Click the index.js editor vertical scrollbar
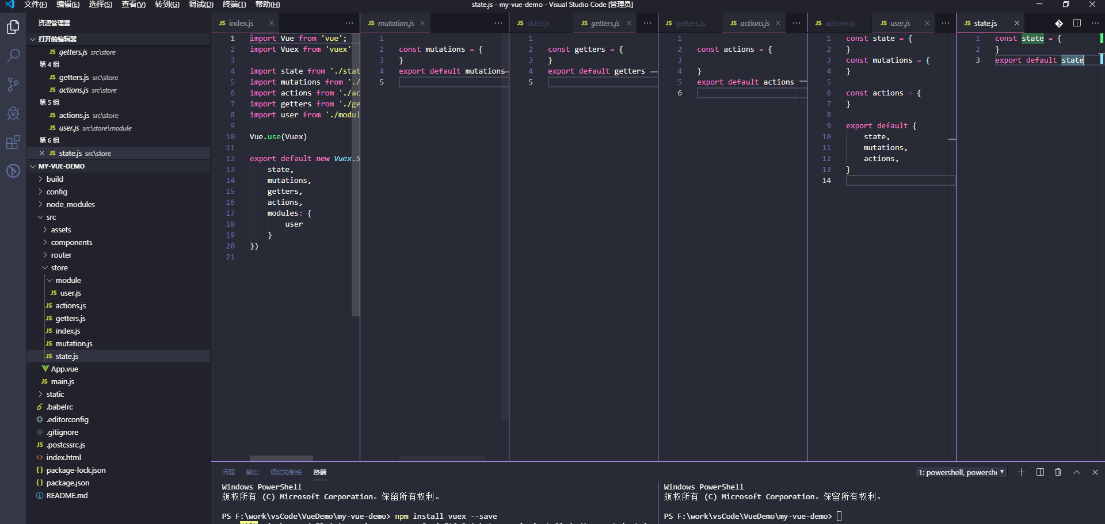The image size is (1105, 524). pos(356,175)
